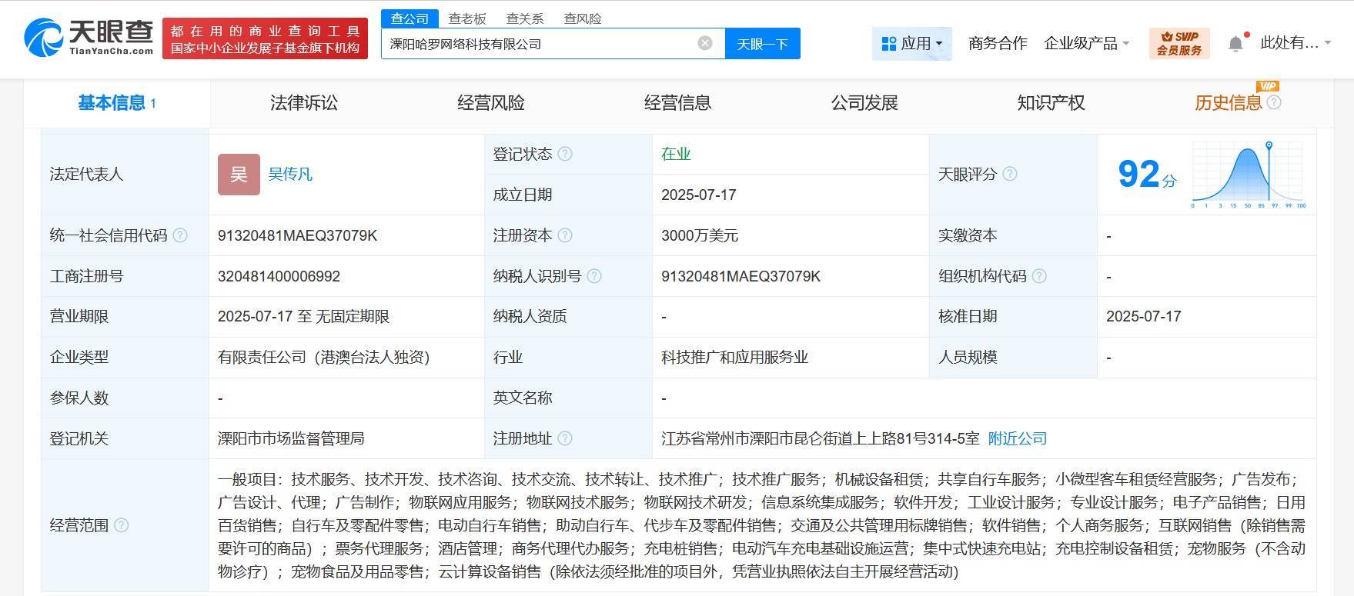Open the 商务合作 link

pos(998,43)
